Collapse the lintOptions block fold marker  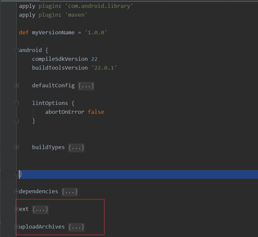click(16, 103)
